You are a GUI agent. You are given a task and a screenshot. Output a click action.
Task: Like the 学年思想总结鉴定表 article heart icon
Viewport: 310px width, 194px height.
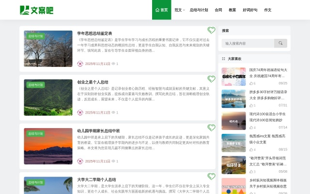(x=211, y=30)
